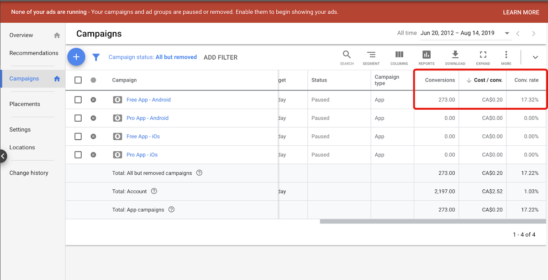Viewport: 548px width, 280px height.
Task: Go to next date range arrow
Action: [533, 33]
